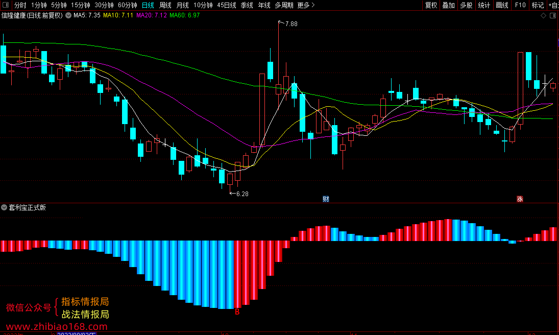Select the 45日线 chart tab
This screenshot has height=335, width=559.
pos(227,5)
